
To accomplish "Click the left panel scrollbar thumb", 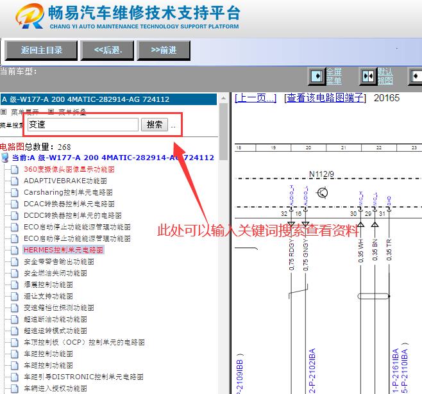I will coord(223,132).
